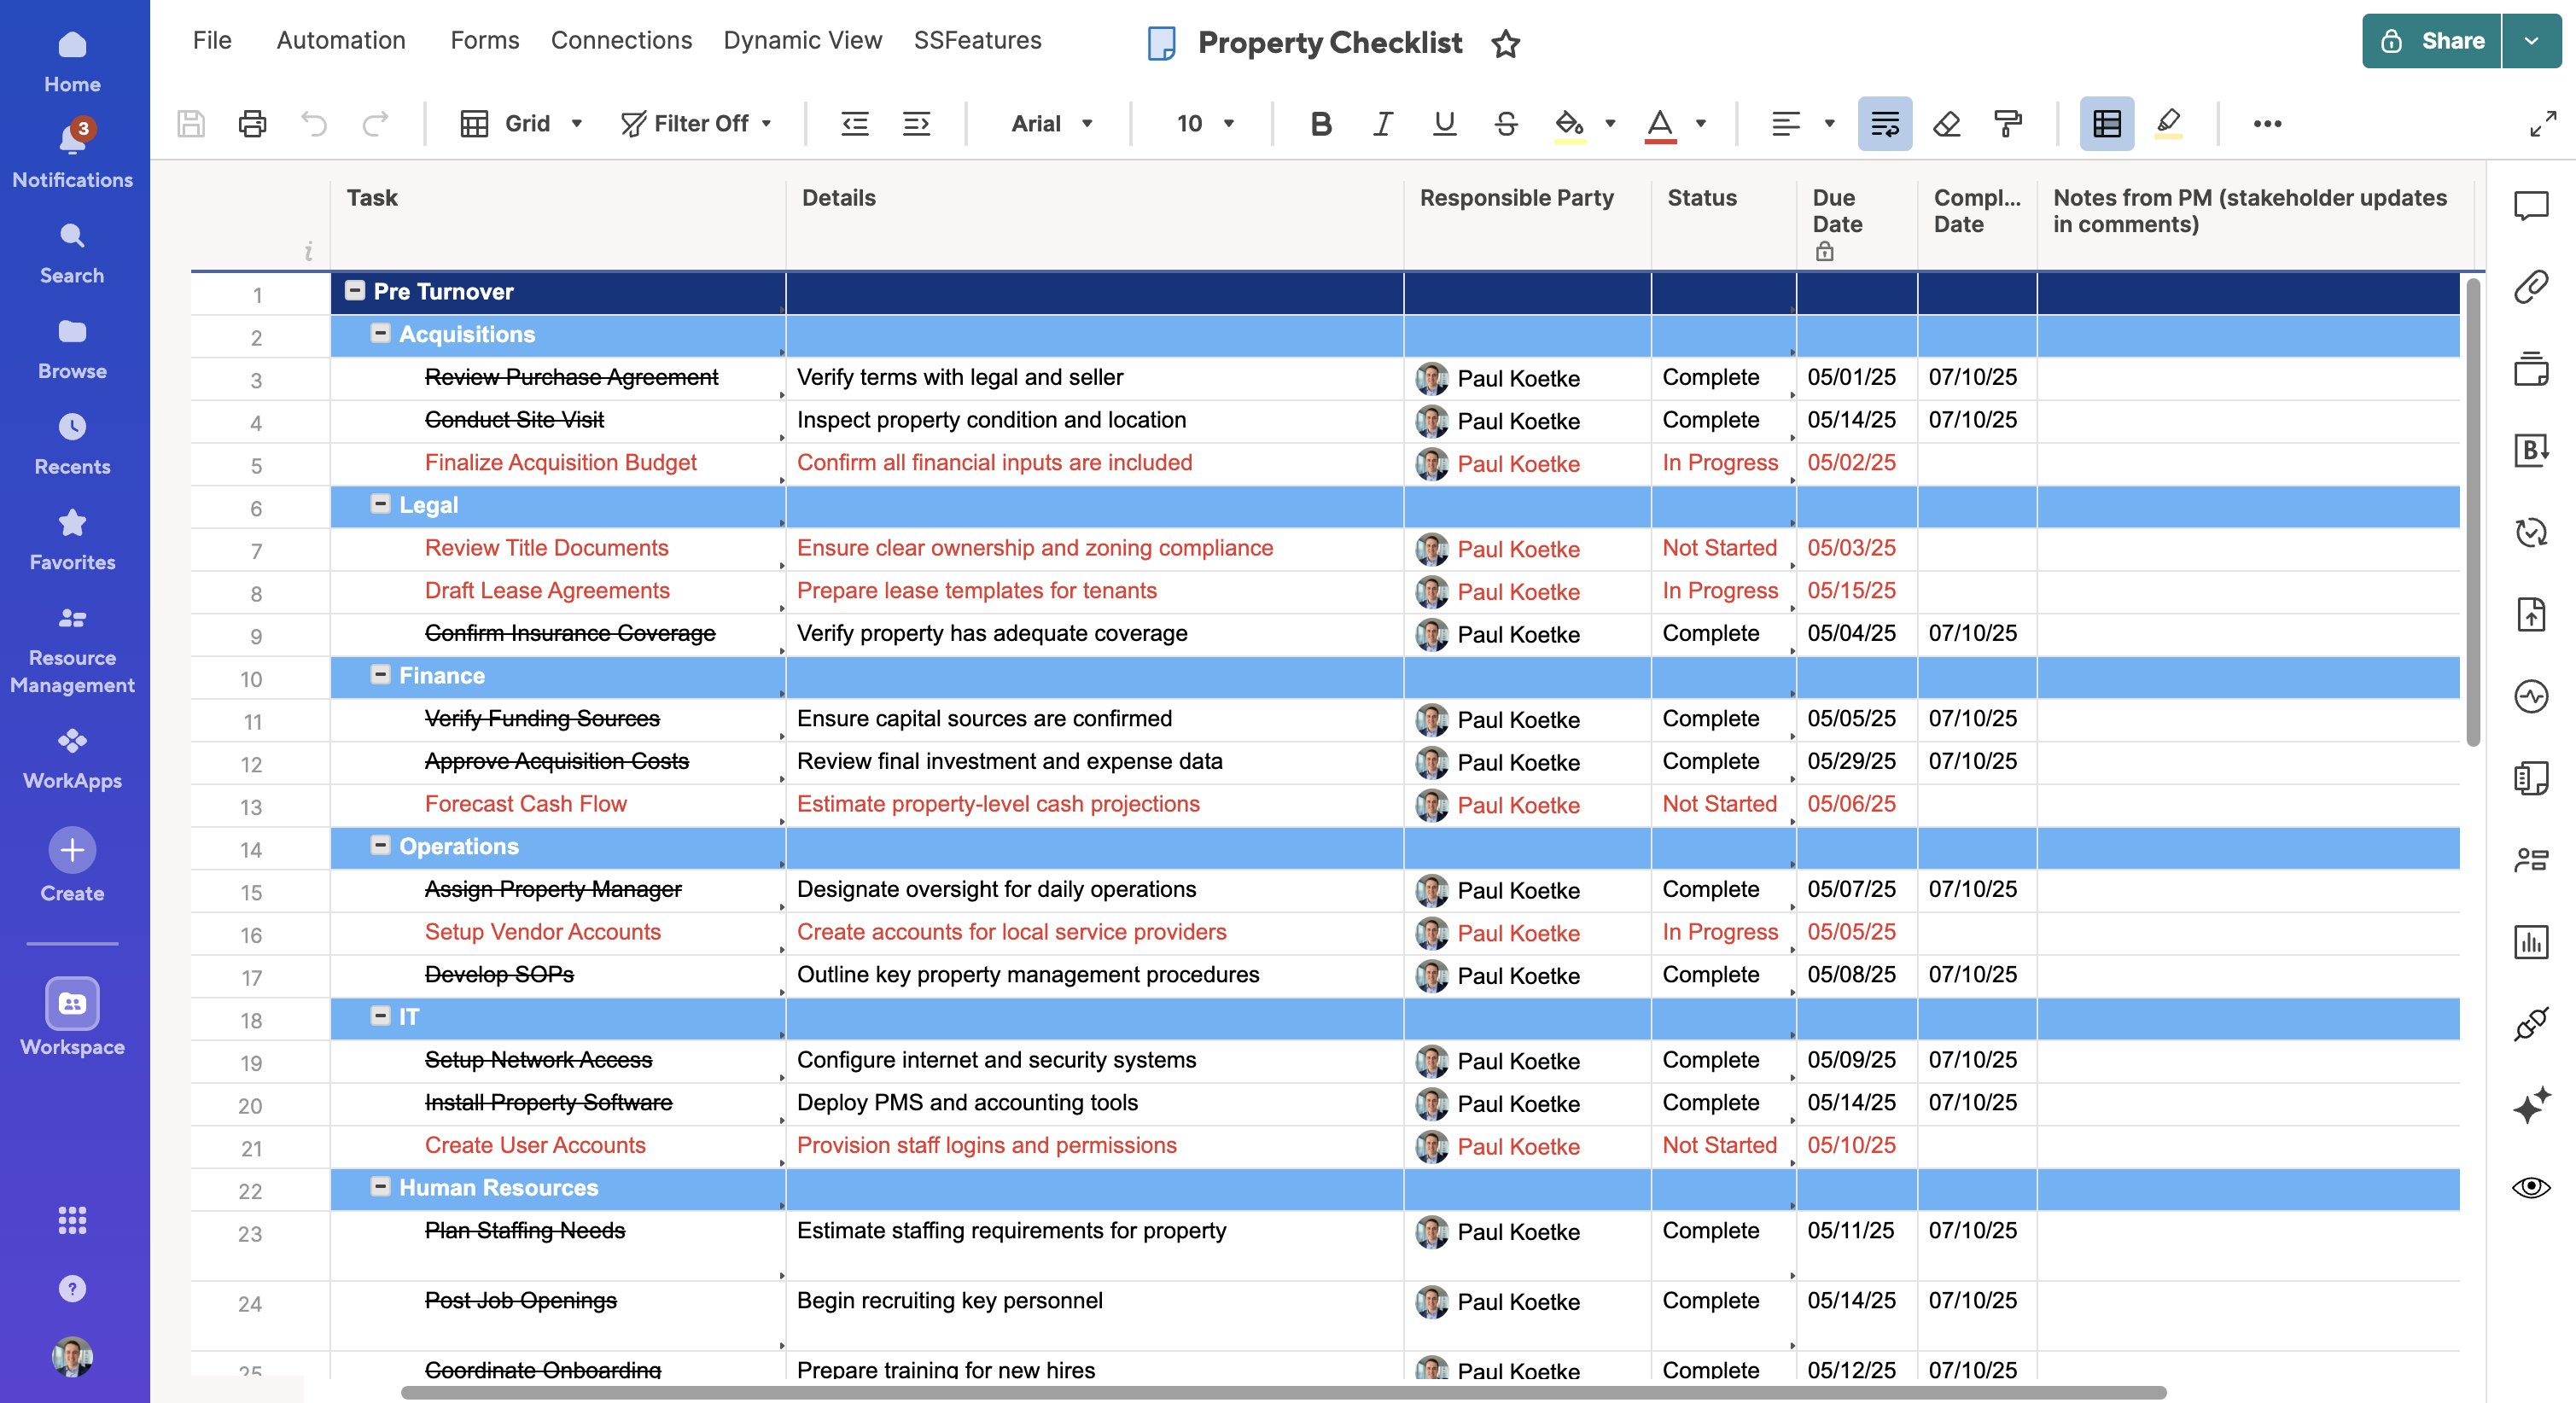Screen dimensions: 2576x1403
Task: Open the Automation menu
Action: pos(341,40)
